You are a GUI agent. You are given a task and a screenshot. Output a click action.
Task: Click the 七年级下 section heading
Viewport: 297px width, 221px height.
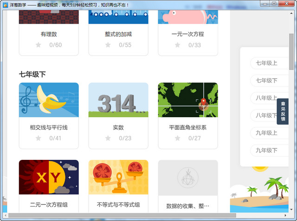point(32,74)
